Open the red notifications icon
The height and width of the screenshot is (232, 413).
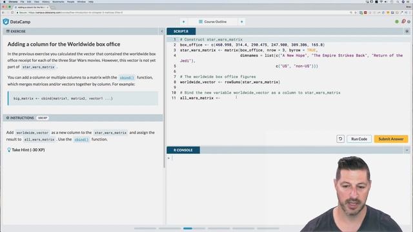pyautogui.click(x=403, y=21)
